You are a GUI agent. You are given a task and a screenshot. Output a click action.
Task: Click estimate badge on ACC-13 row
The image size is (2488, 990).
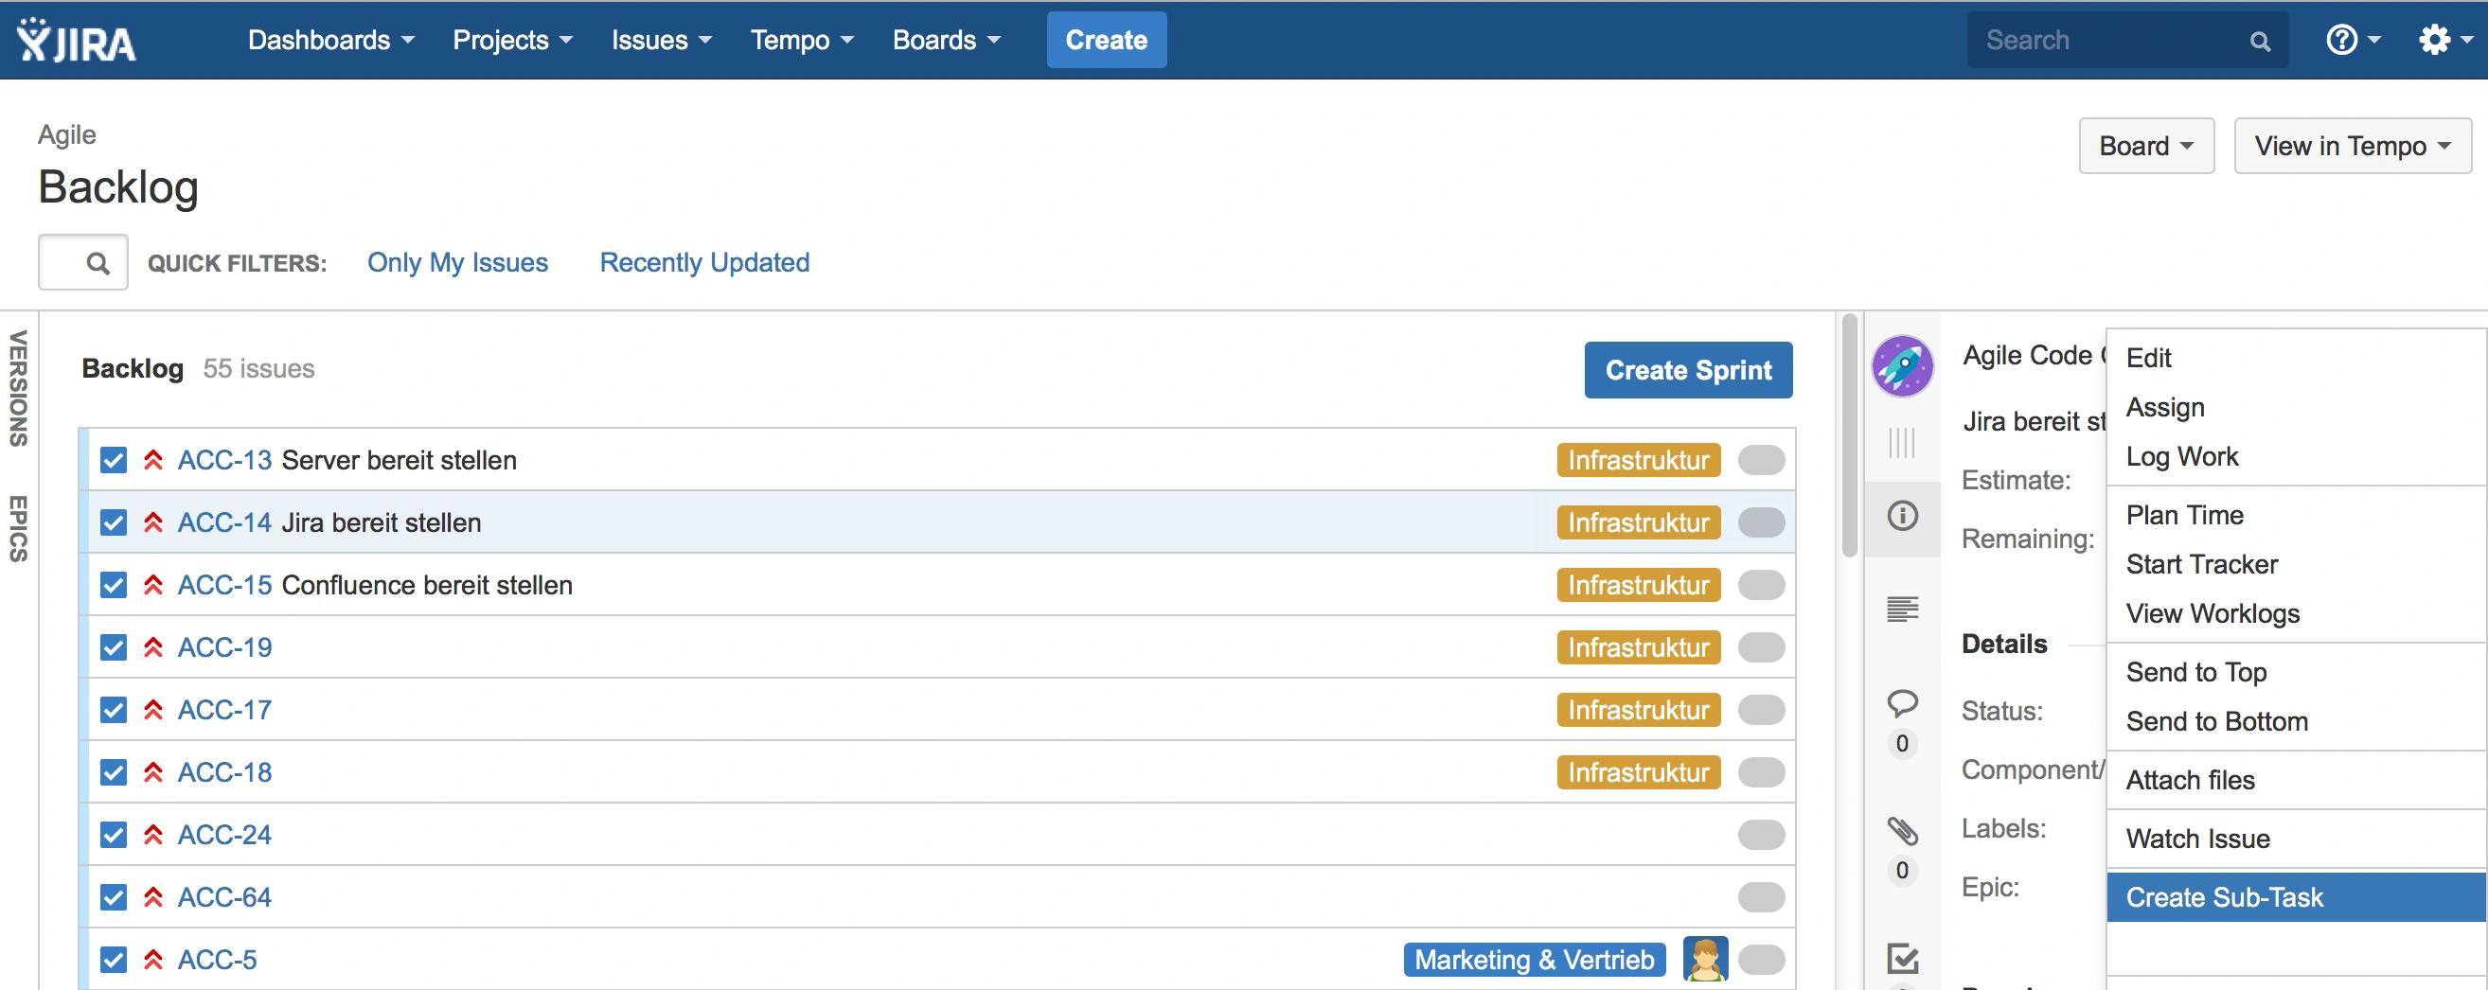1761,460
